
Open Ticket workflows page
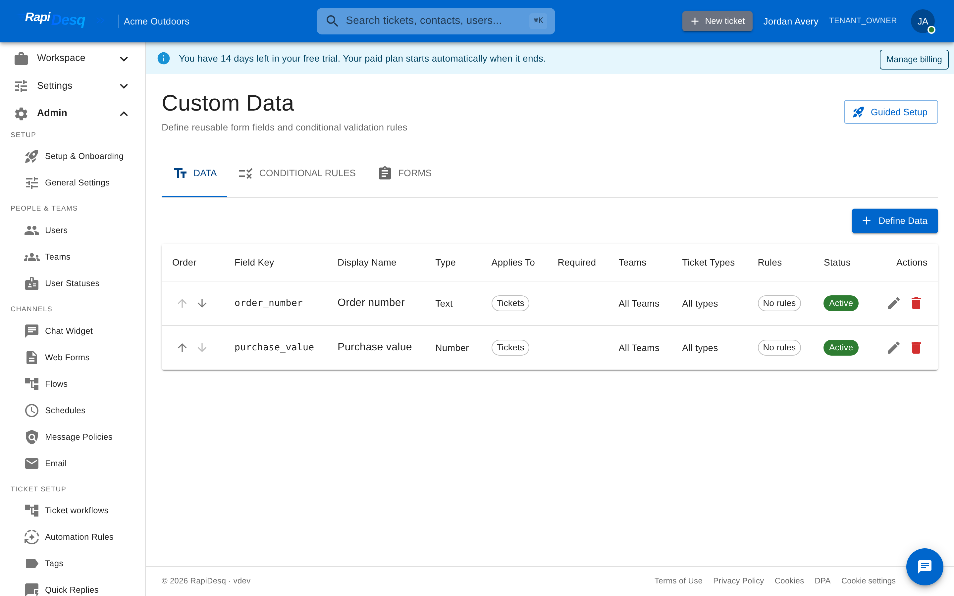[x=73, y=510]
